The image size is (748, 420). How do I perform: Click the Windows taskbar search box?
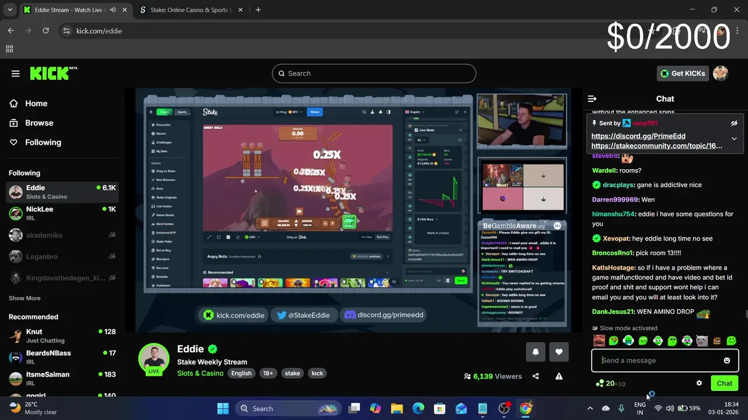coord(289,408)
